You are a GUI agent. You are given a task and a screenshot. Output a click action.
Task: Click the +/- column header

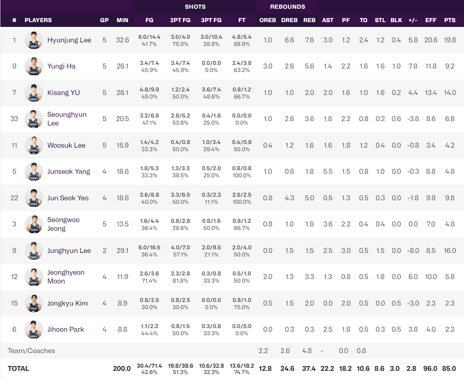tap(413, 20)
